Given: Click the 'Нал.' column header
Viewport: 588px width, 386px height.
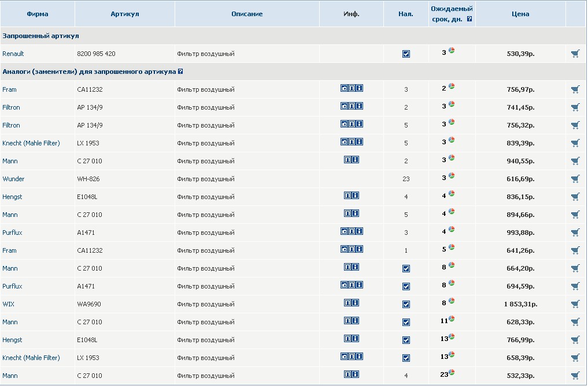Looking at the screenshot, I should (406, 14).
